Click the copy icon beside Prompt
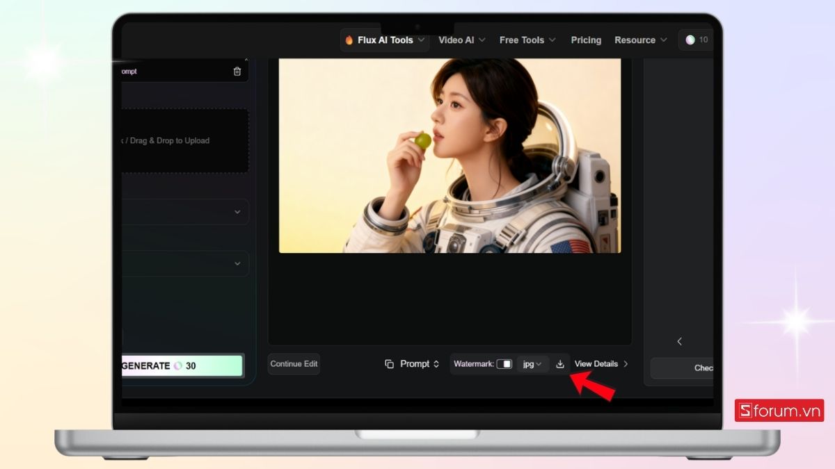This screenshot has width=835, height=469. pyautogui.click(x=390, y=364)
